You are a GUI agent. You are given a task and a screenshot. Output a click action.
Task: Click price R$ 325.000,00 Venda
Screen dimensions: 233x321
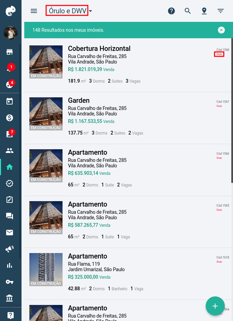[89, 277]
